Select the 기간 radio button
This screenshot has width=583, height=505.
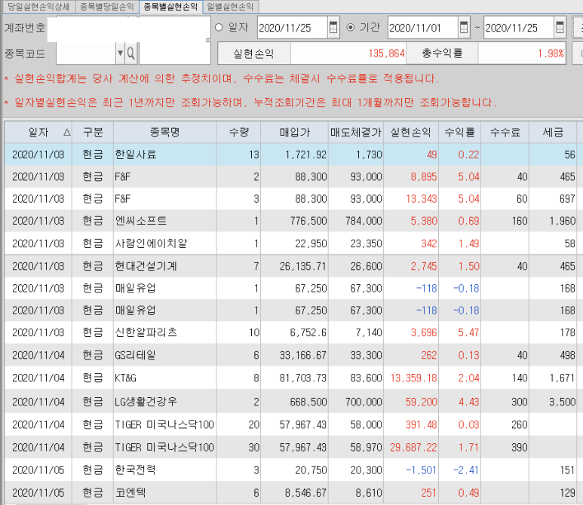pyautogui.click(x=350, y=27)
